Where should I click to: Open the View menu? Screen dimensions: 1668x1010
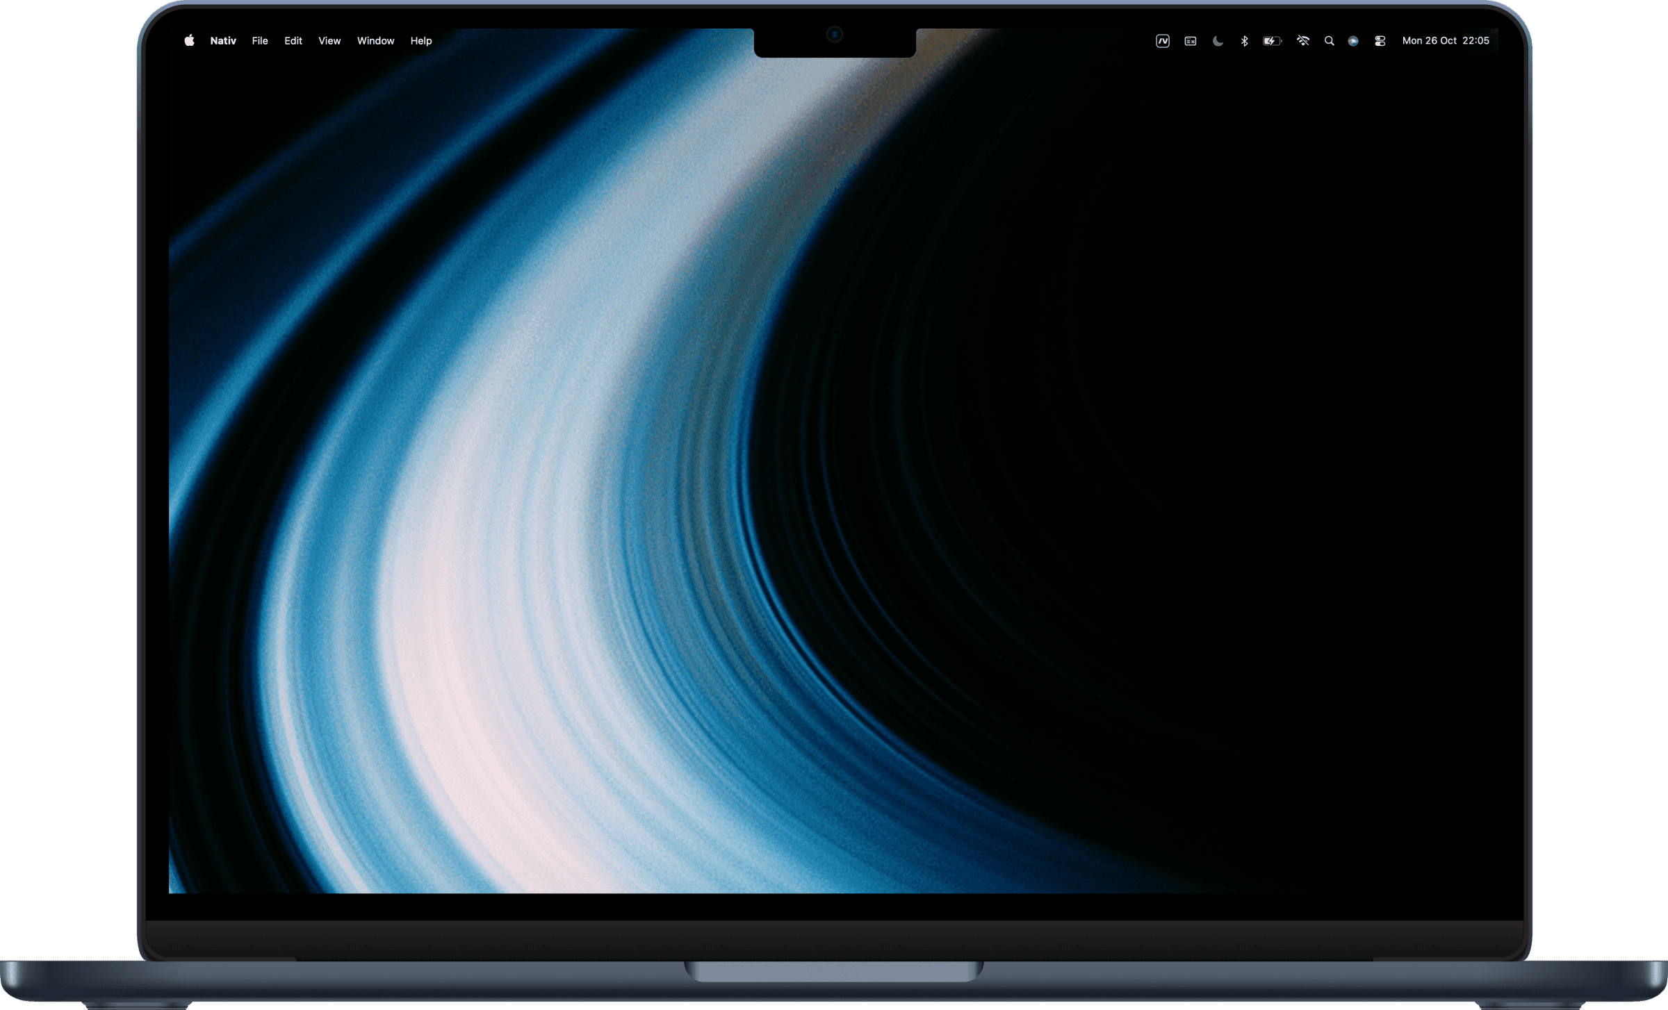[329, 41]
